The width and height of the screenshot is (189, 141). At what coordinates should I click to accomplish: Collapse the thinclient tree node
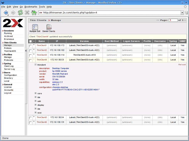[x=36, y=65]
